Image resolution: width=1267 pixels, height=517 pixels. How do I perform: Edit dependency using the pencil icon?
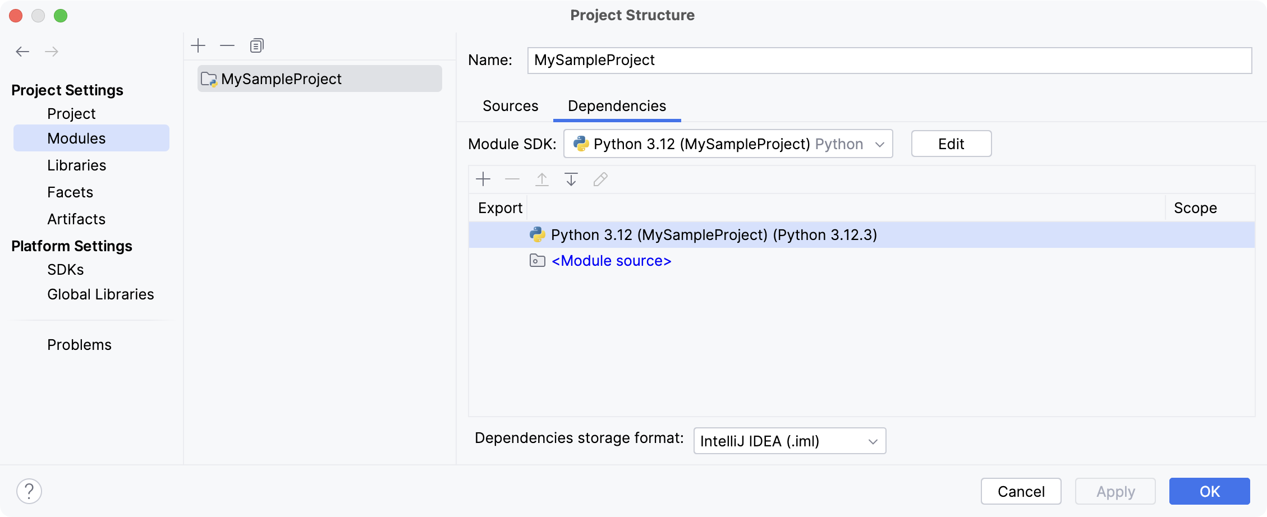click(600, 179)
